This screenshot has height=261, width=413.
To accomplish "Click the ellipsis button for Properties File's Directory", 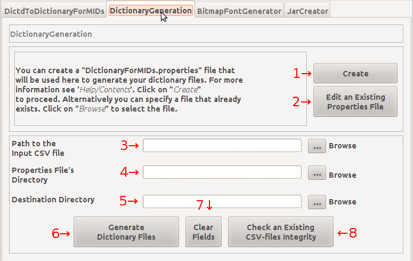I will 317,173.
